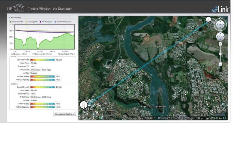Click the Station 2 Noise Floor -96 dBm value
The height and width of the screenshot is (150, 240).
(34, 91)
